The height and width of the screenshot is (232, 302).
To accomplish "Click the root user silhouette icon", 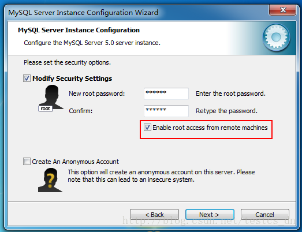I will point(51,98).
